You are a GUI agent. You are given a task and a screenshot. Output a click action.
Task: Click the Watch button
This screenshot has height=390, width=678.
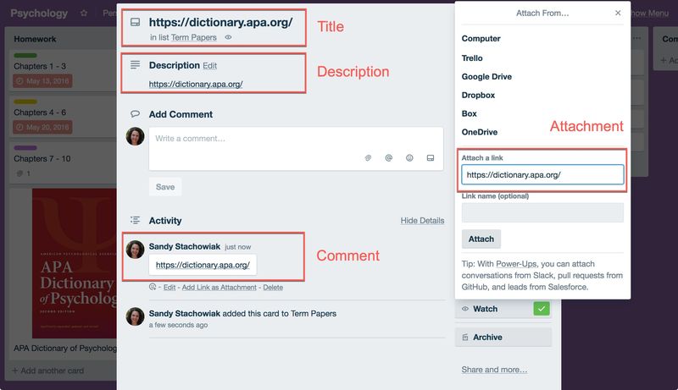(503, 309)
